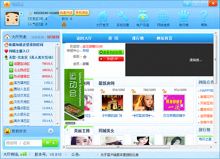The width and height of the screenshot is (220, 159).
Task: Open 帮助 question mark icon
Action: [x=204, y=18]
